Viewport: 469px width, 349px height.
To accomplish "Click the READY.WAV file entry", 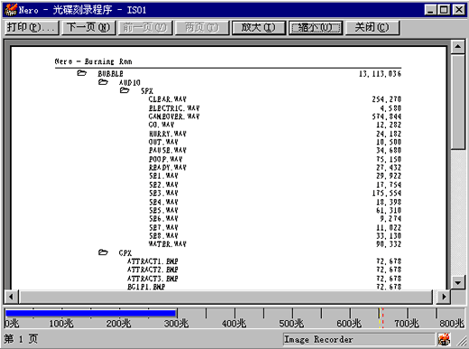I will coord(168,168).
